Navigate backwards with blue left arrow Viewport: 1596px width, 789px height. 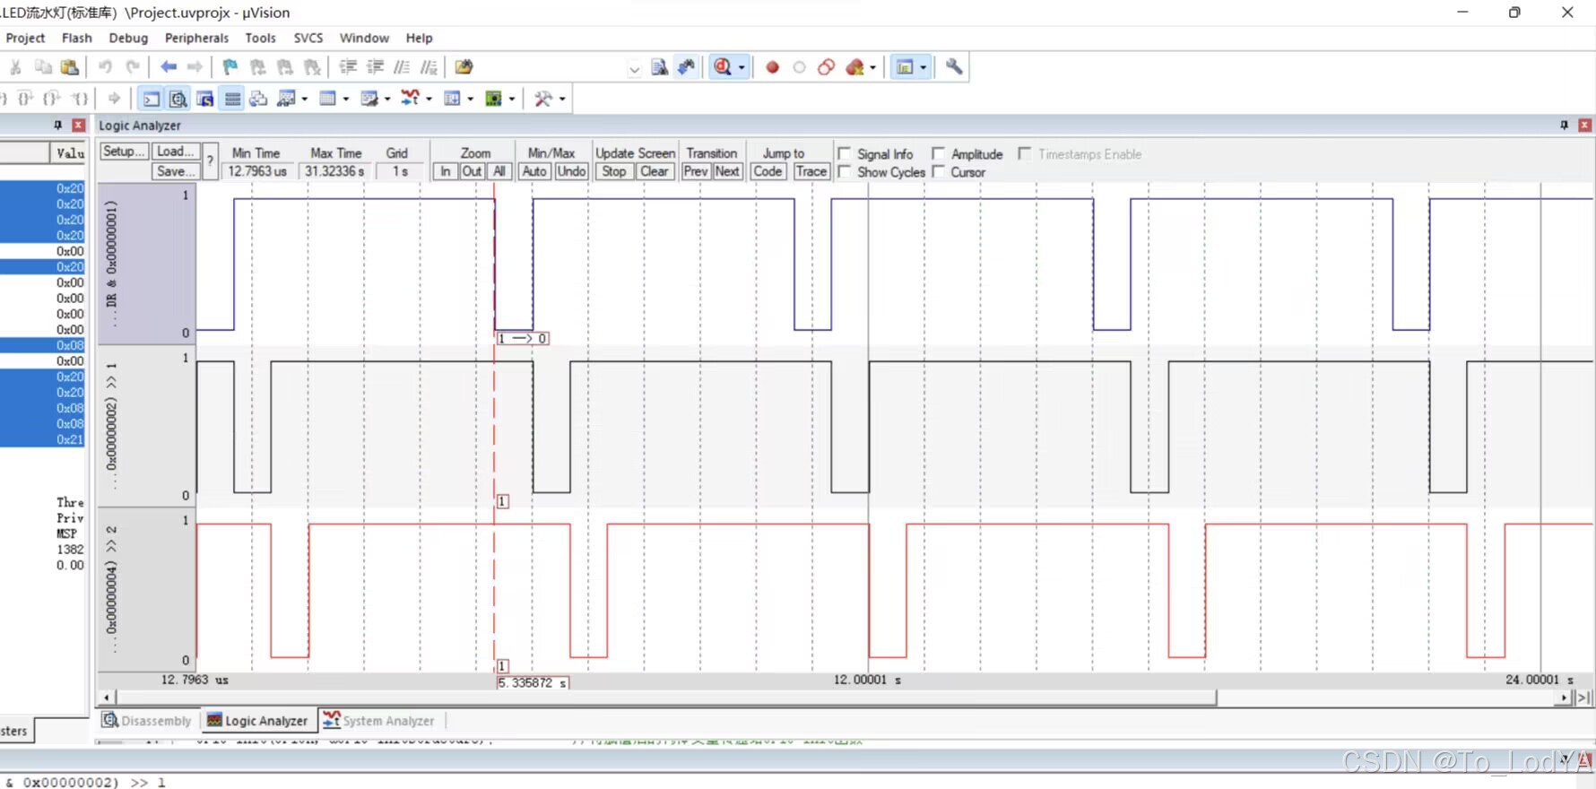pos(168,67)
